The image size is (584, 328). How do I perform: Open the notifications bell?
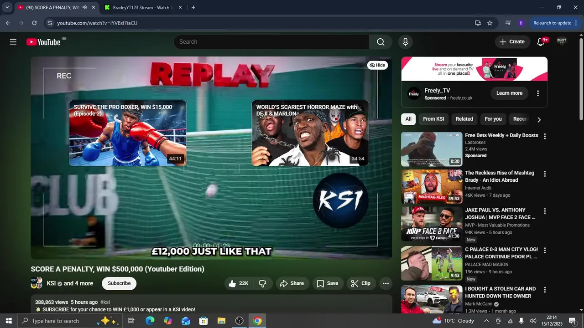[541, 42]
